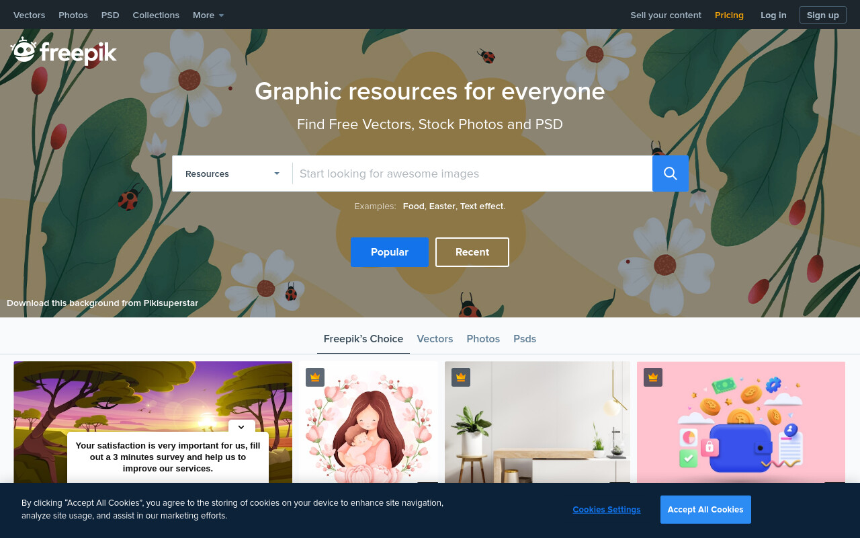This screenshot has height=538, width=860.
Task: Open the interior room with plant photo
Action: pos(537,422)
